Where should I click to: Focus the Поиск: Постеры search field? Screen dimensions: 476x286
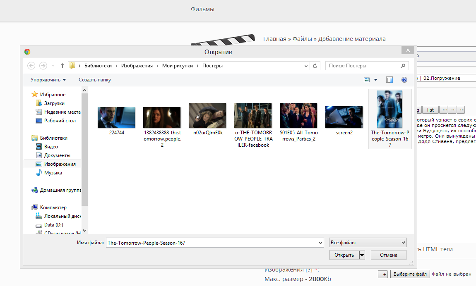pyautogui.click(x=367, y=66)
